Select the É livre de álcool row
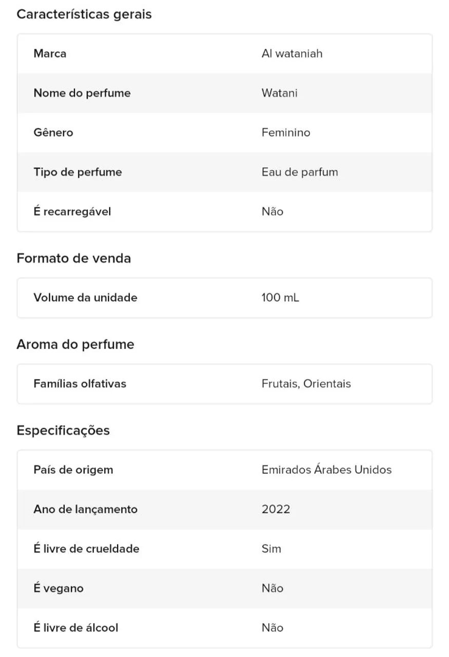 click(x=225, y=628)
